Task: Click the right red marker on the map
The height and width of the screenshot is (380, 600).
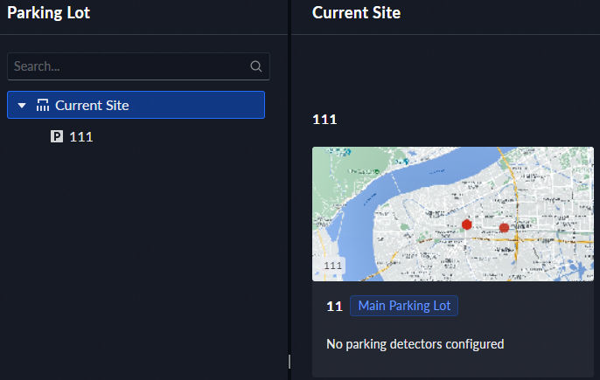Action: [504, 228]
